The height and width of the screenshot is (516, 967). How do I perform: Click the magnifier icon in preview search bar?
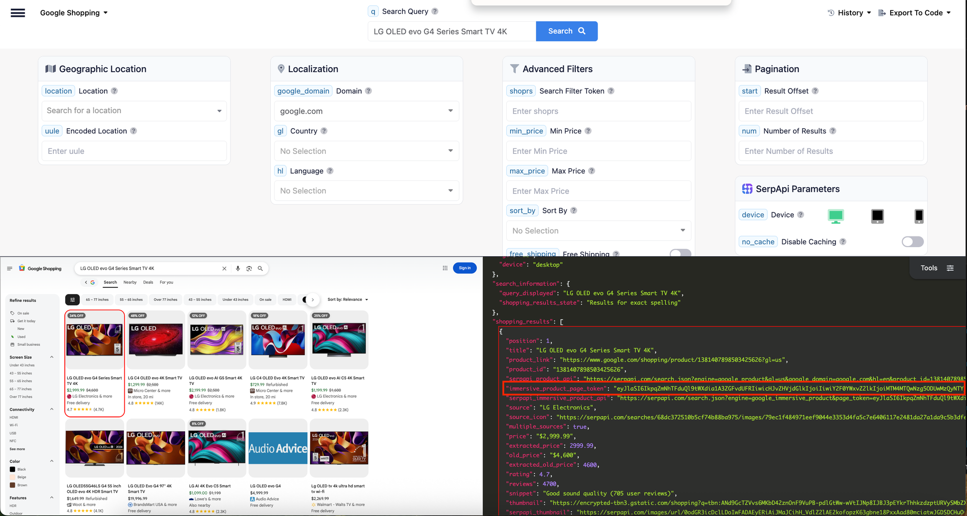[260, 268]
